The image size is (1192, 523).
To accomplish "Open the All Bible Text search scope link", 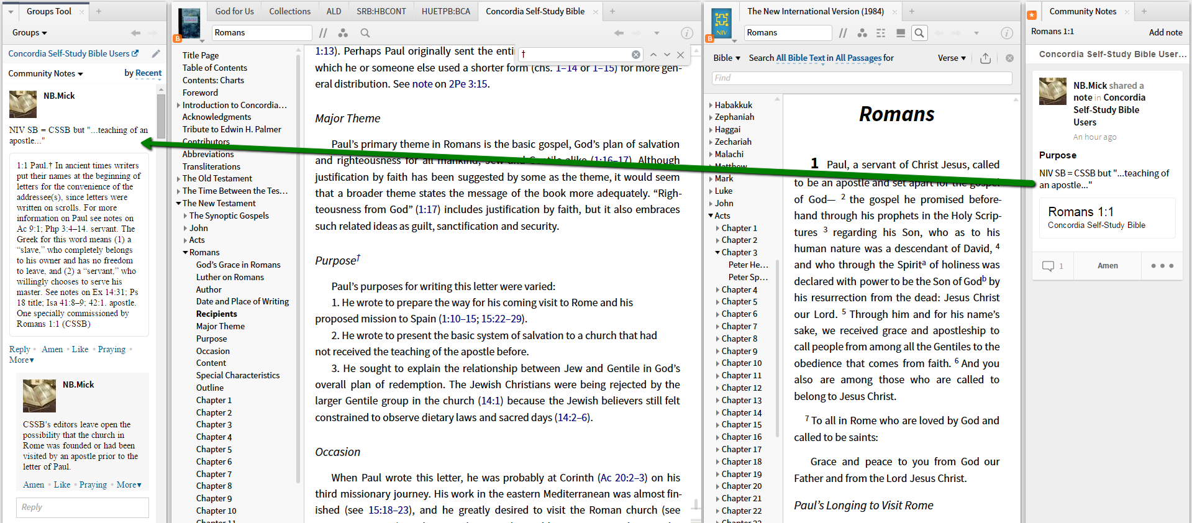I will click(x=801, y=58).
